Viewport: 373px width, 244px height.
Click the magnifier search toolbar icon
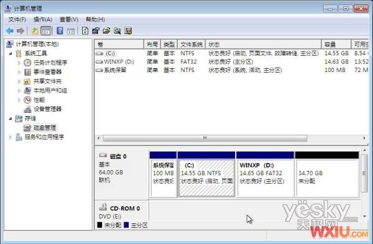tap(117, 31)
